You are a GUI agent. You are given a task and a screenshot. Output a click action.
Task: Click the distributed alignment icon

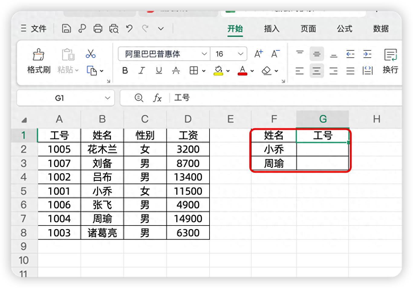(367, 71)
